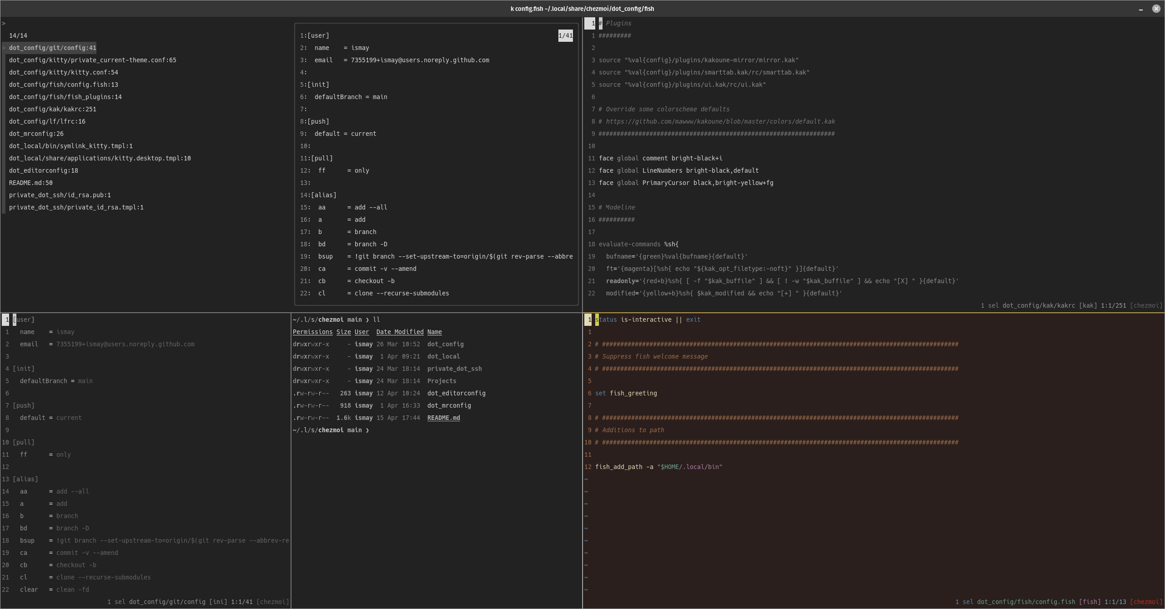
Task: Open the README.md link in ll listing
Action: click(444, 418)
